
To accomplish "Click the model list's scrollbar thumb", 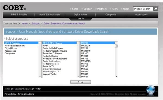I will (x=116, y=46).
